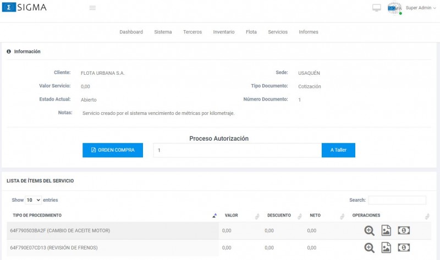
Task: Click the table Search input field
Action: tap(397, 200)
